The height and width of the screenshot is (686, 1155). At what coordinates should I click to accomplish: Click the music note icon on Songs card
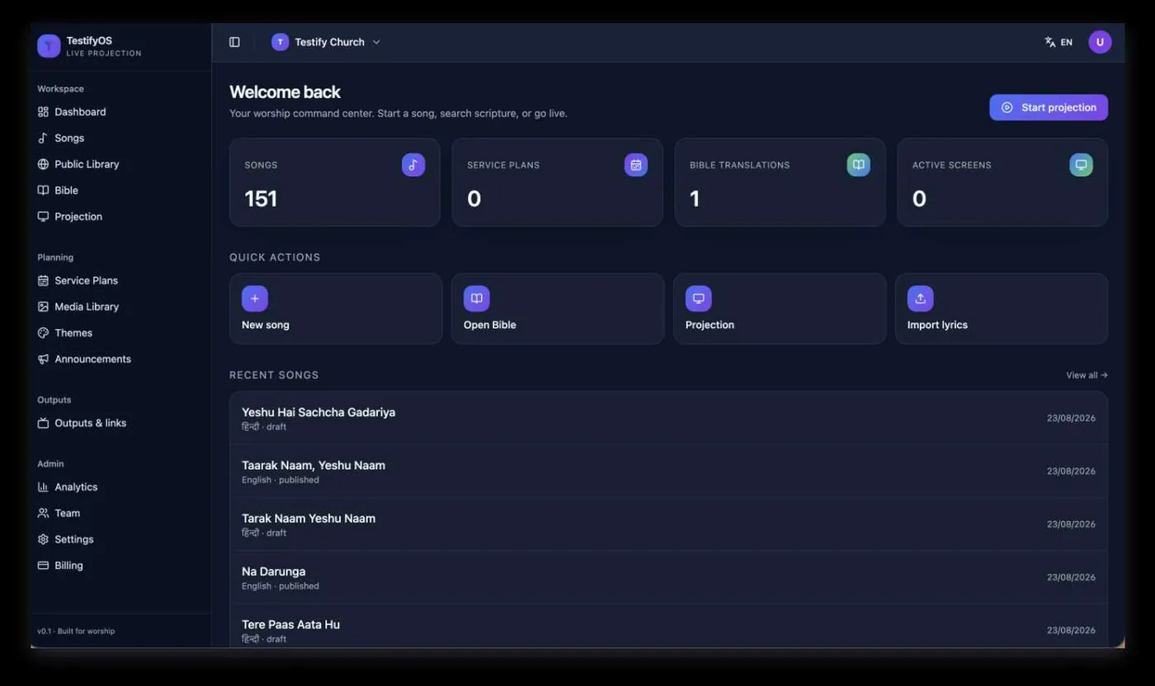(x=413, y=165)
